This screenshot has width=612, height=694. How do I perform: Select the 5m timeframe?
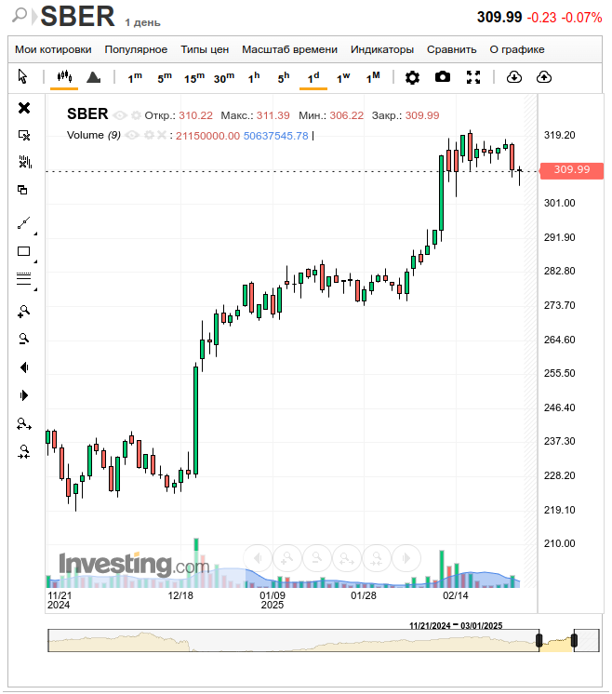pyautogui.click(x=165, y=78)
